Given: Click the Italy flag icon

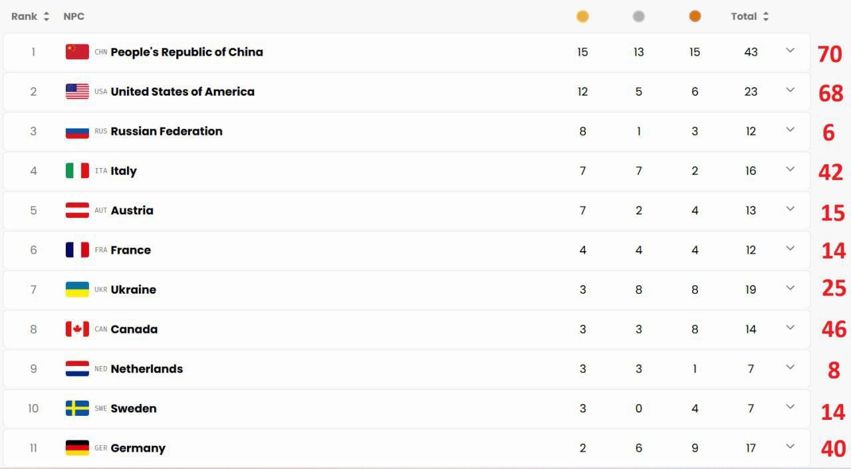Looking at the screenshot, I should click(77, 171).
